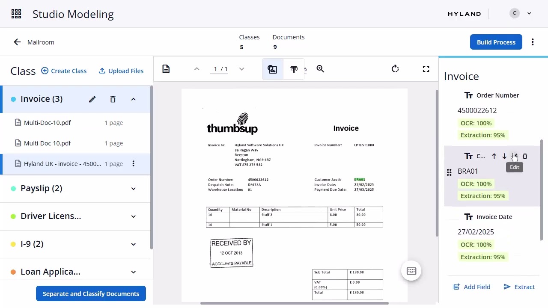This screenshot has width=548, height=308.
Task: Open the viewer in full screen
Action: coord(426,69)
